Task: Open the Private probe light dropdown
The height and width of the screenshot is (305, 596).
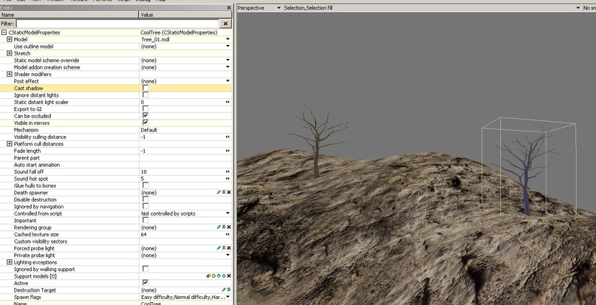Action: pos(227,256)
